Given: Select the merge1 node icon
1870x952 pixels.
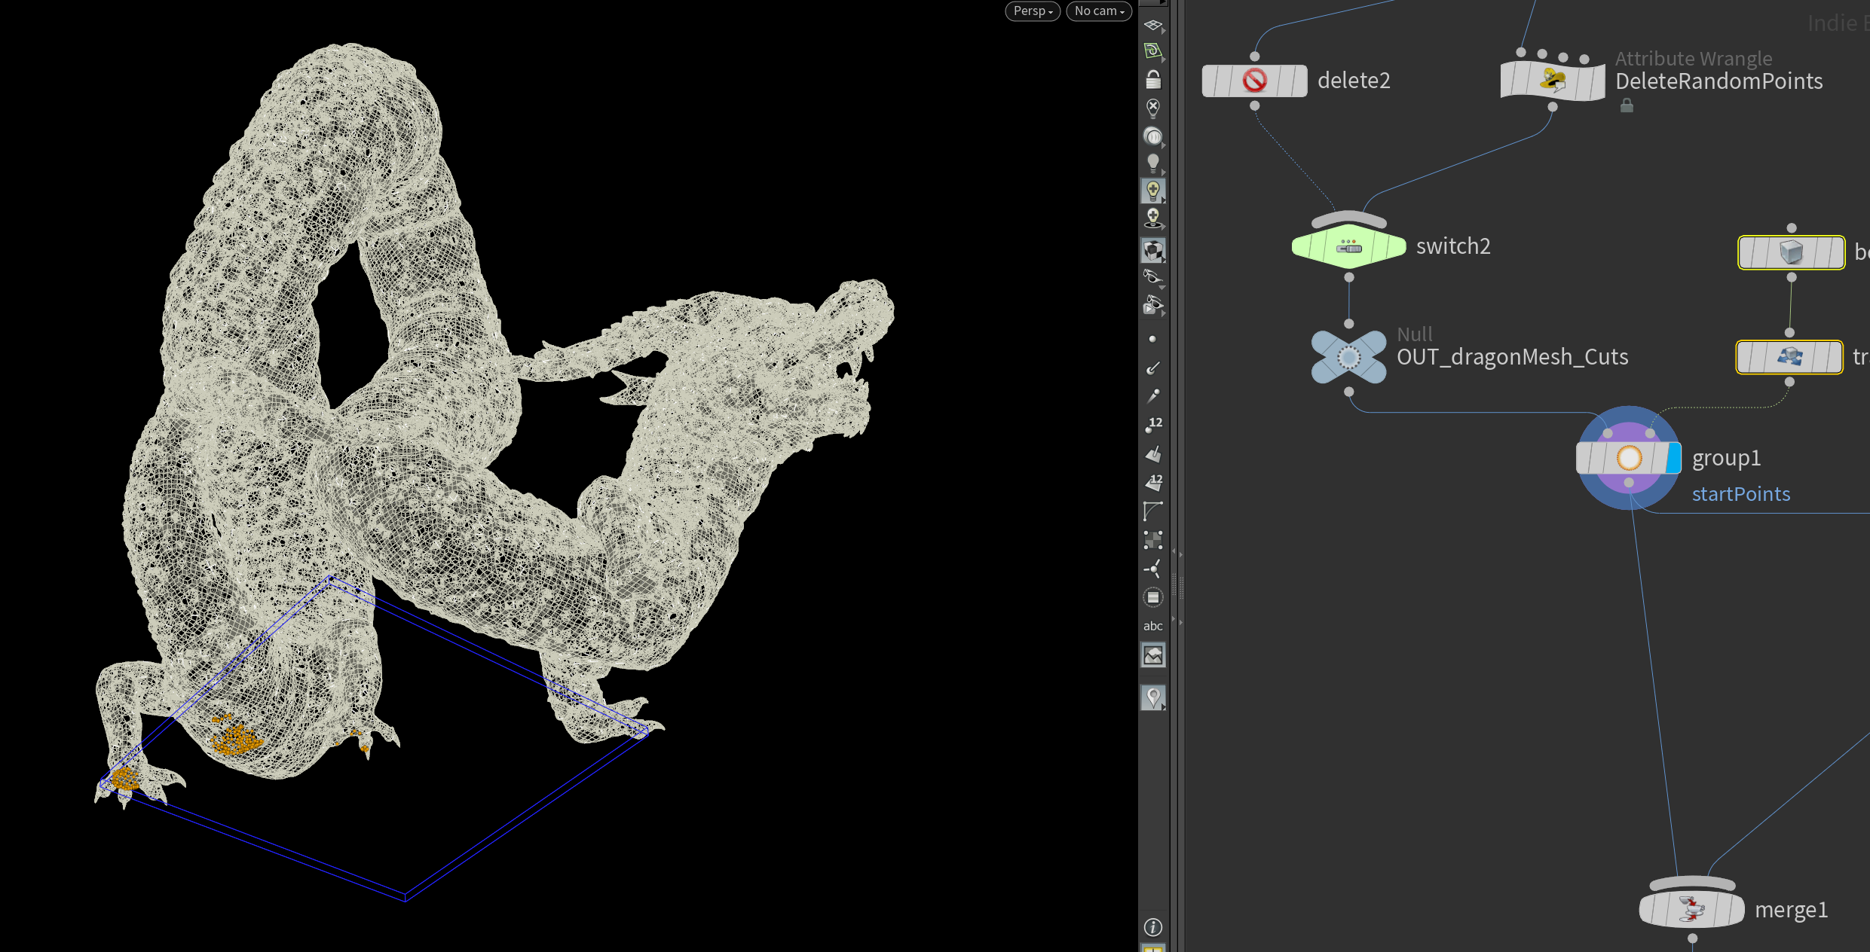Looking at the screenshot, I should pos(1691,909).
